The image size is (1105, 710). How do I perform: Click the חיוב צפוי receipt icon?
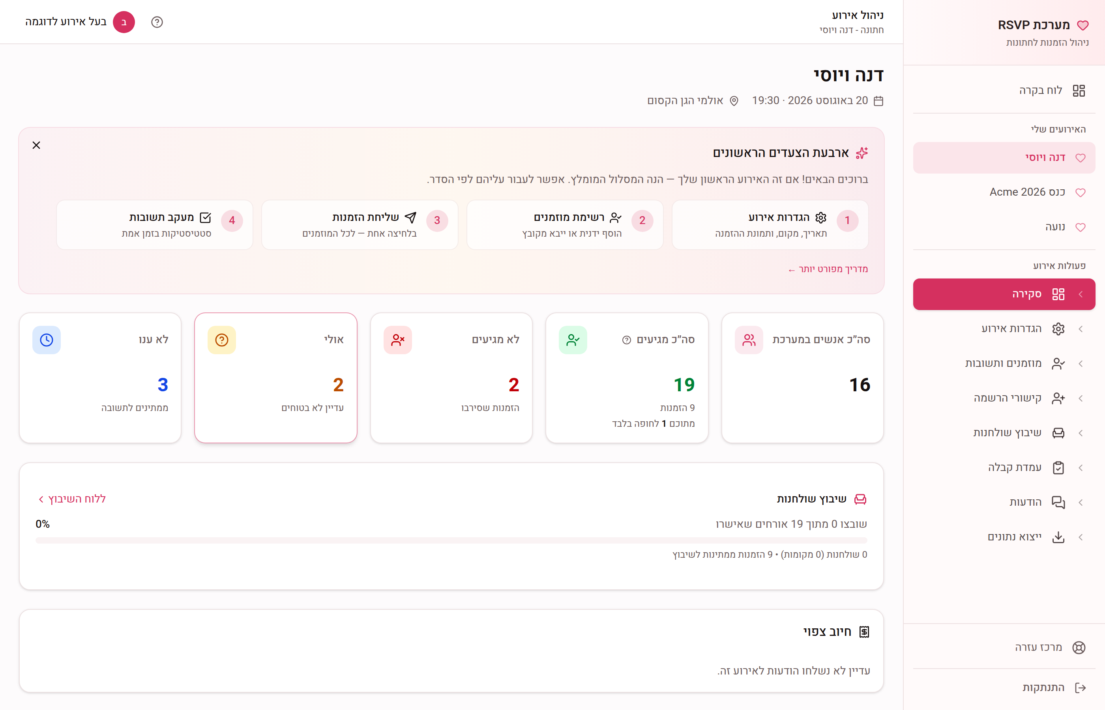[x=864, y=632]
